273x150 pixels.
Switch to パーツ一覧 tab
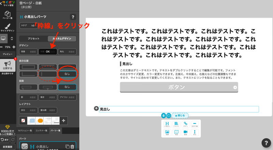pyautogui.click(x=55, y=131)
